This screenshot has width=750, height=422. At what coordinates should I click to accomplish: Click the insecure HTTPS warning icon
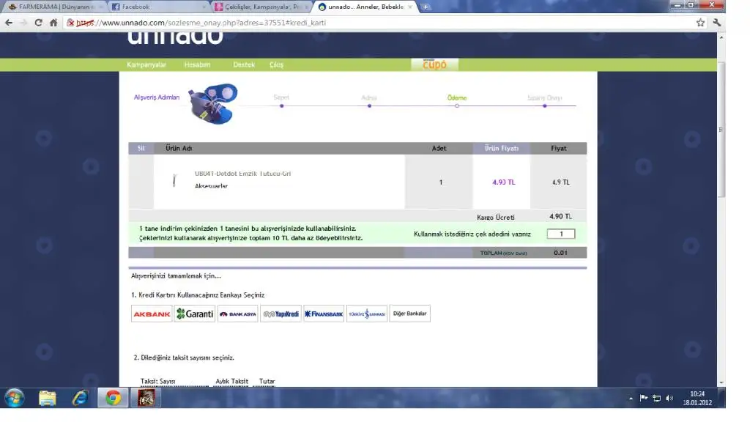pyautogui.click(x=70, y=23)
